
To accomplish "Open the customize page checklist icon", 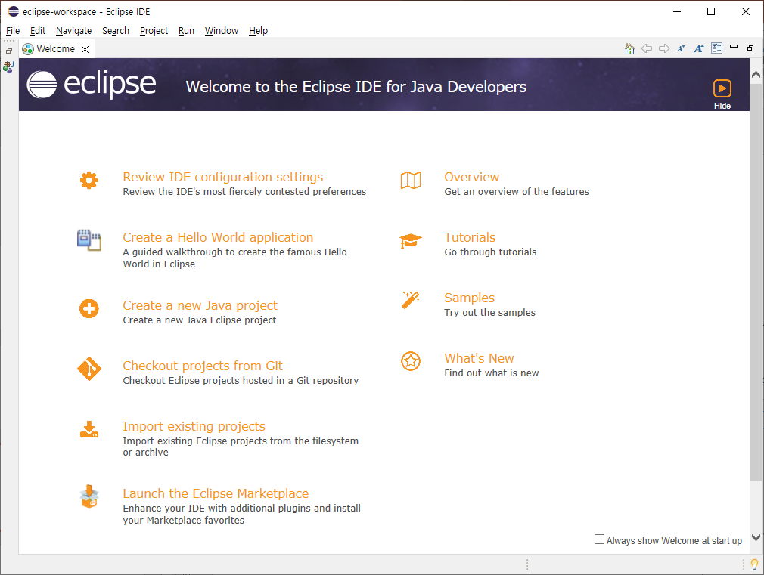I will click(x=717, y=48).
